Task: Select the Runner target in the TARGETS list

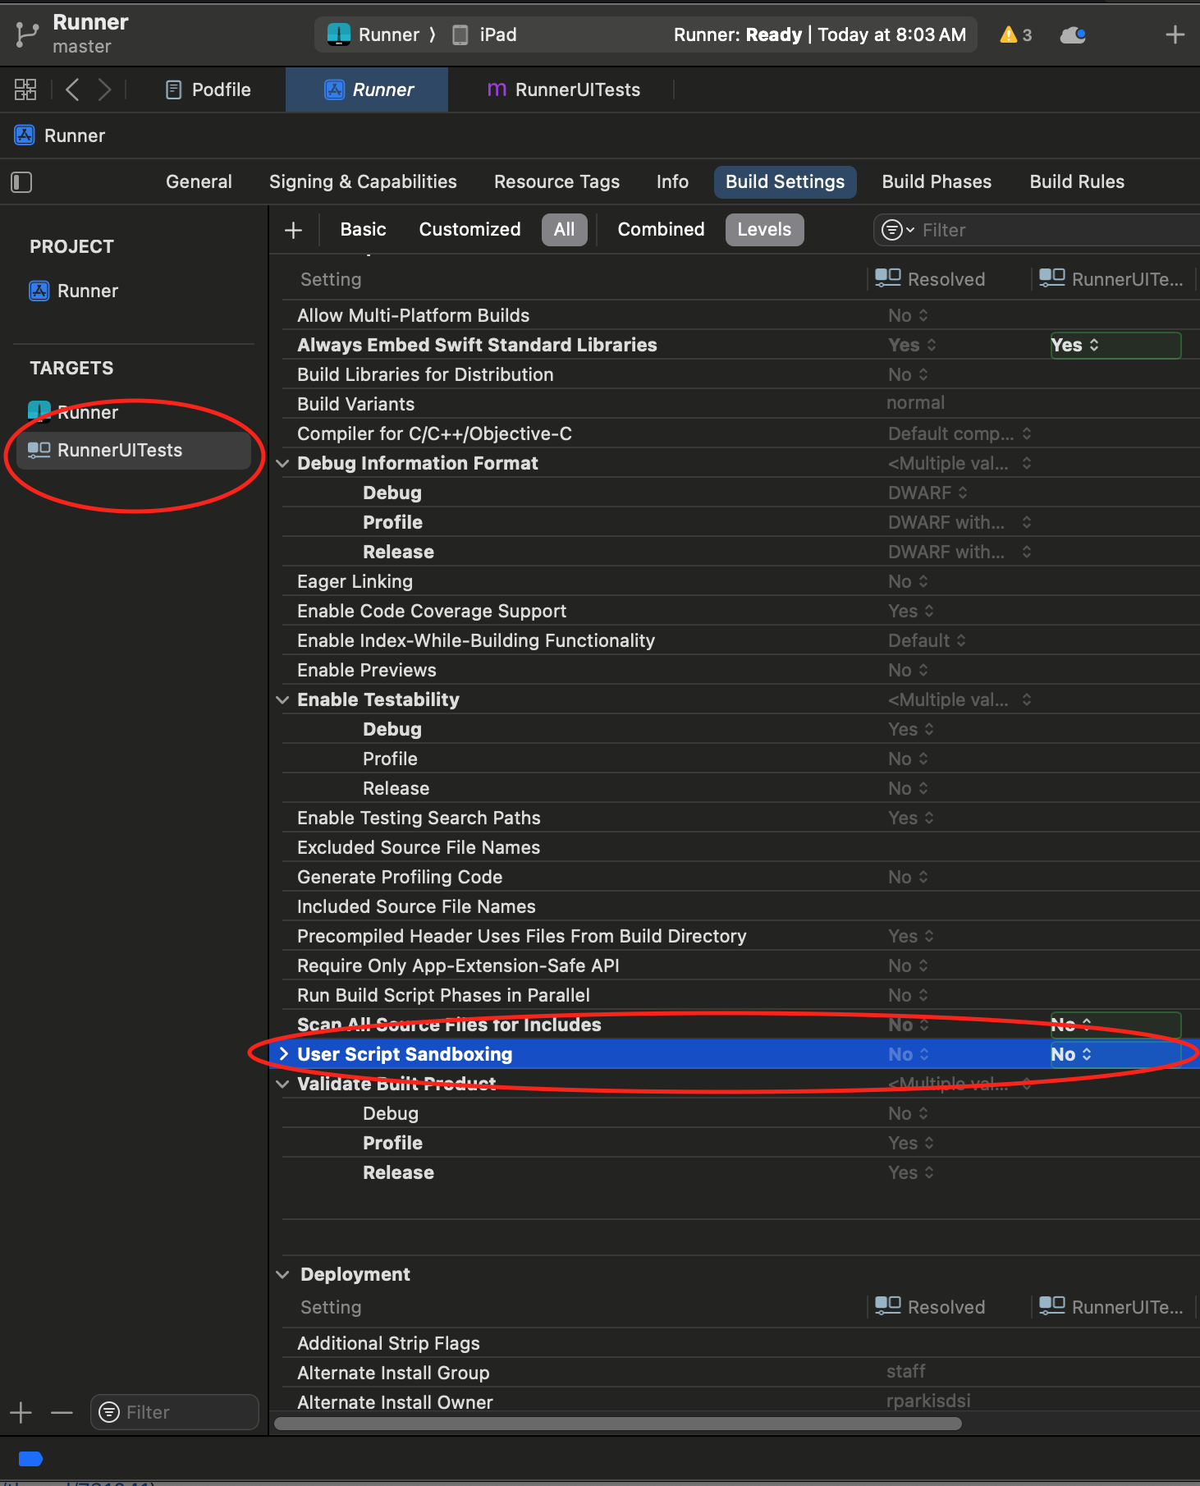Action: pos(74,412)
